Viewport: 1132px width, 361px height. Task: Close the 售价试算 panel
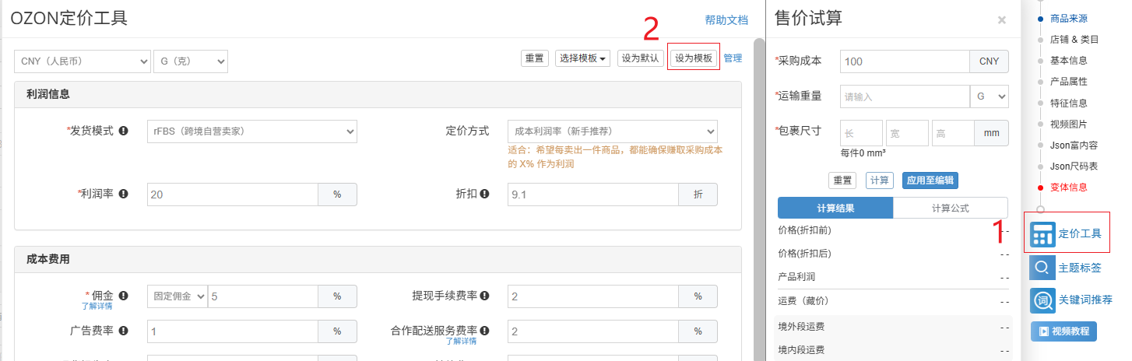click(1001, 20)
